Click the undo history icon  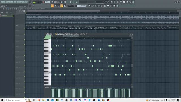click(112, 2)
